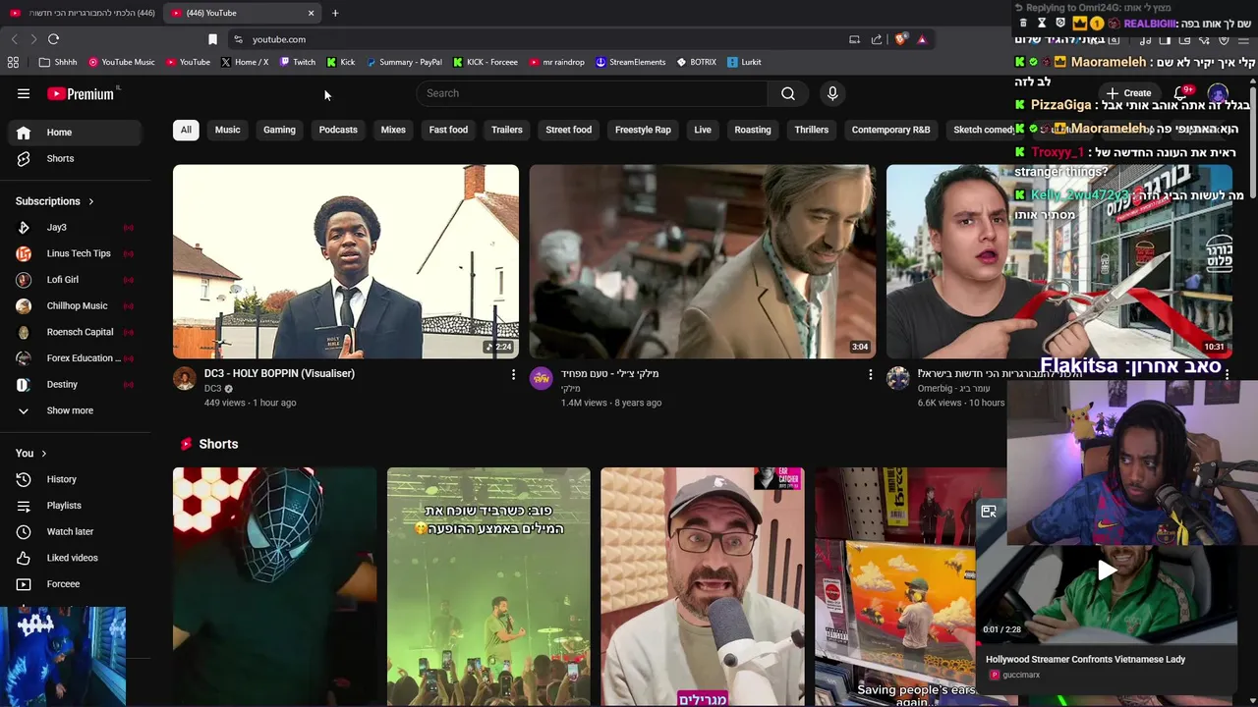Select the Podcasts filter chip

338,130
